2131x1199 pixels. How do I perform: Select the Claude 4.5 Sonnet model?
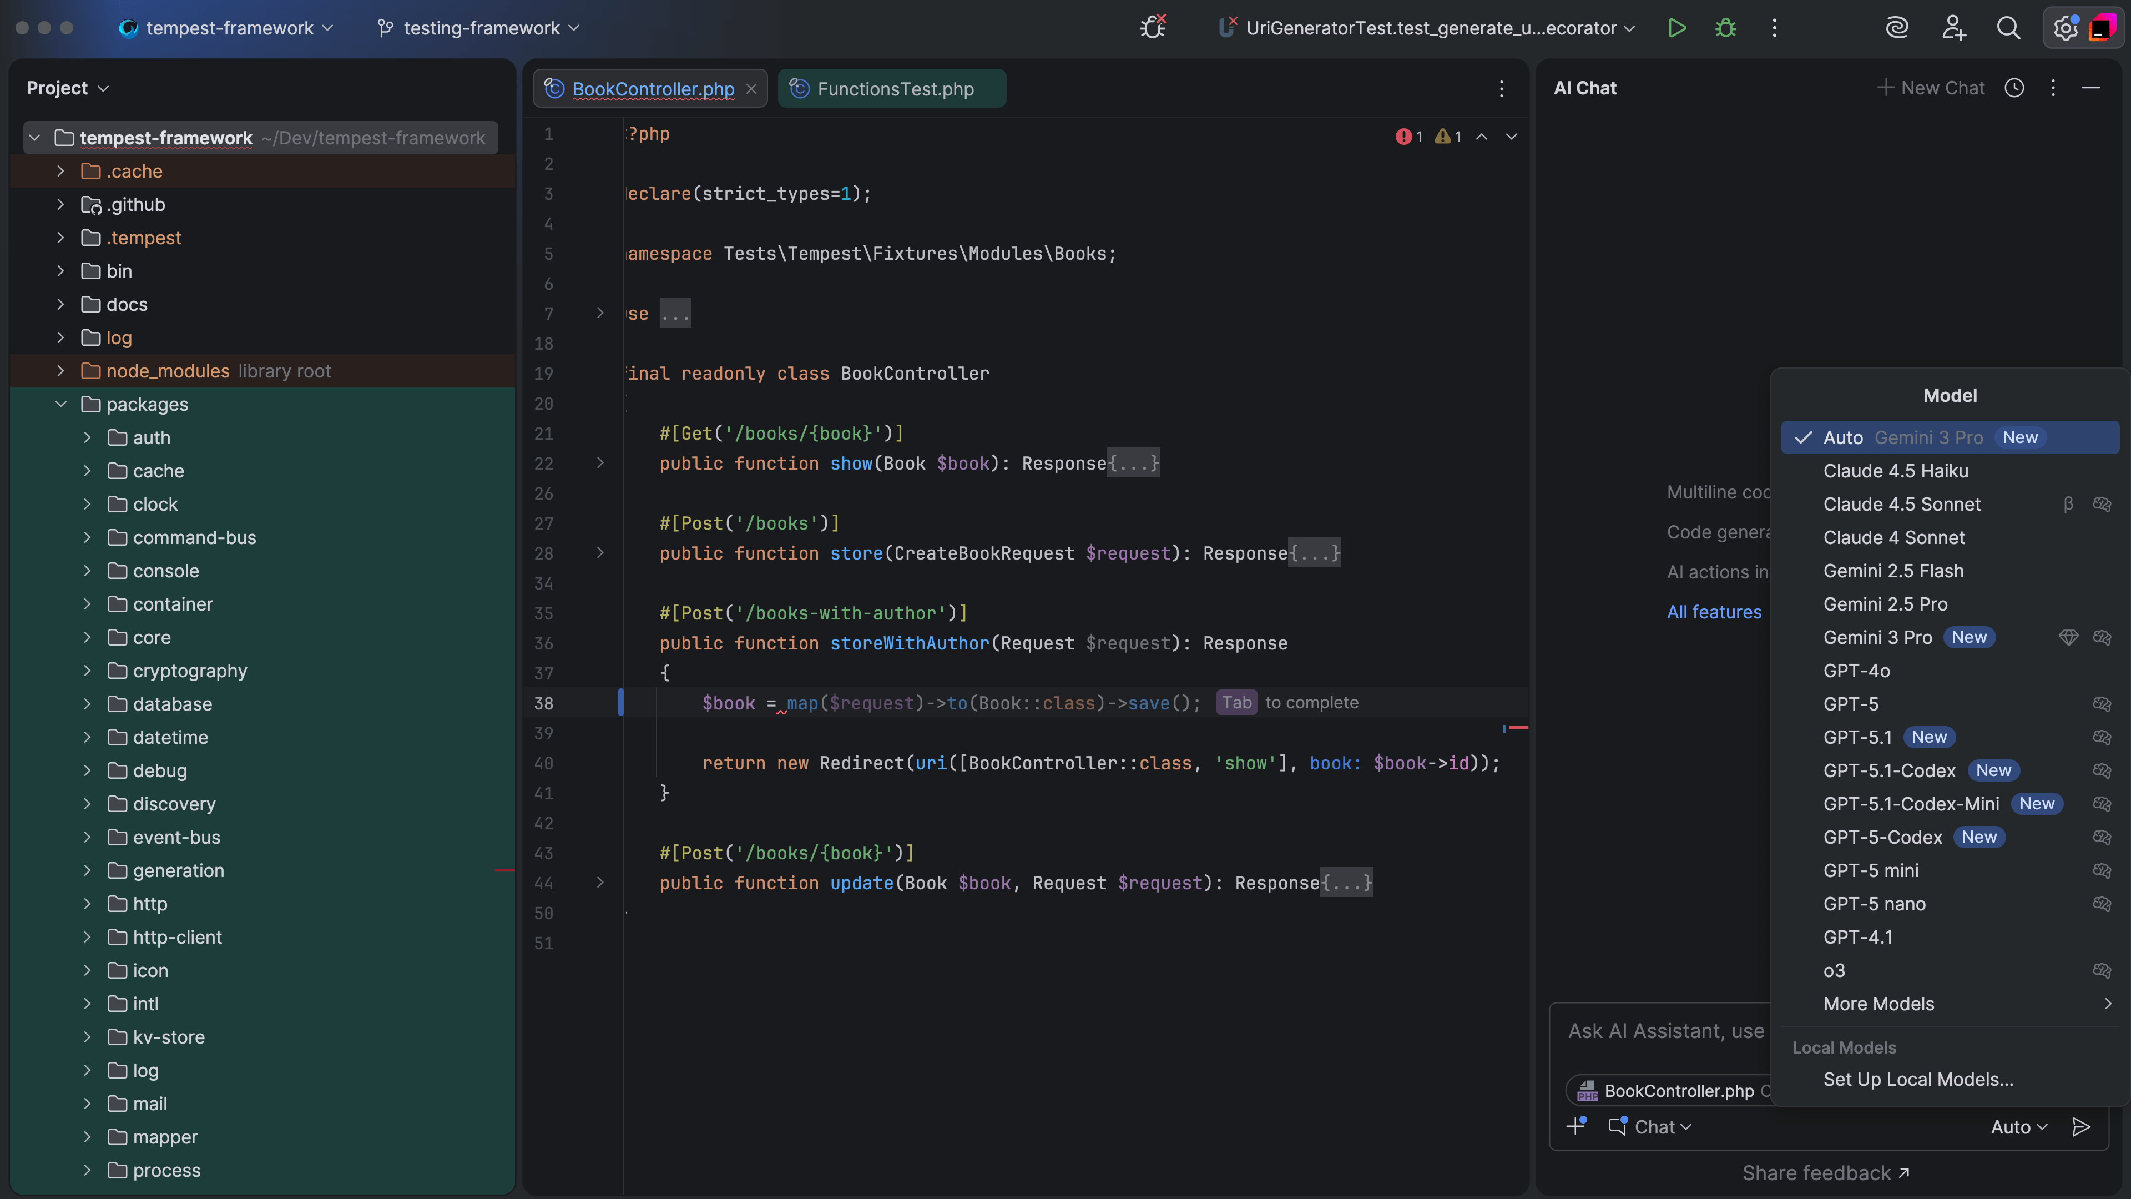(1902, 504)
